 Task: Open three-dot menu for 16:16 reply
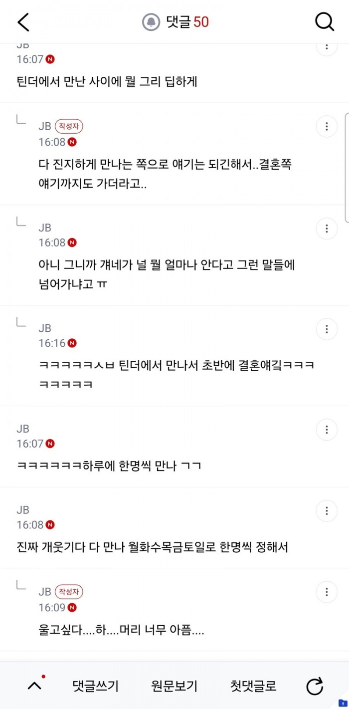pyautogui.click(x=327, y=329)
